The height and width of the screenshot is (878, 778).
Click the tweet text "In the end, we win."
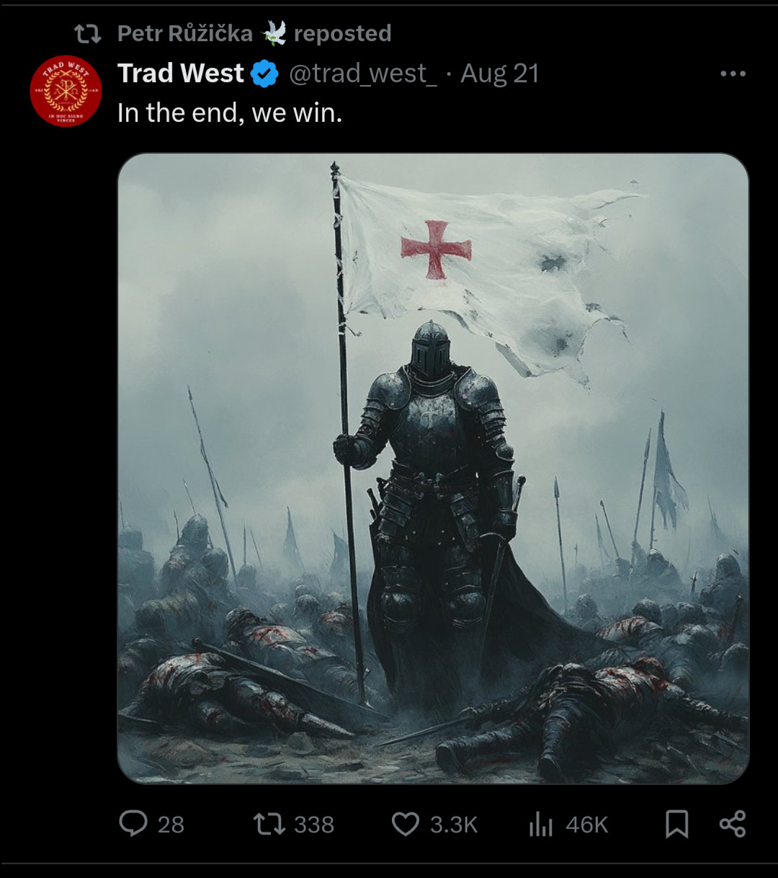click(x=230, y=112)
